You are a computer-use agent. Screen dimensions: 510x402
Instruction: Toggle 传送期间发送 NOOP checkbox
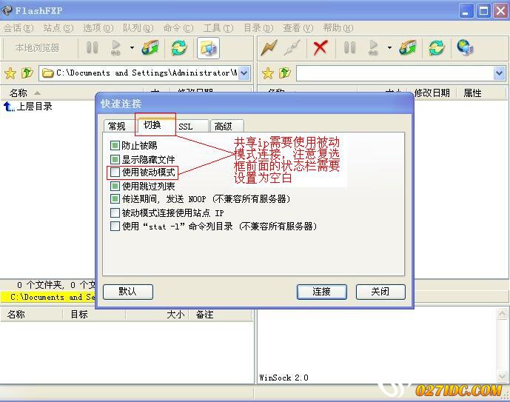115,198
